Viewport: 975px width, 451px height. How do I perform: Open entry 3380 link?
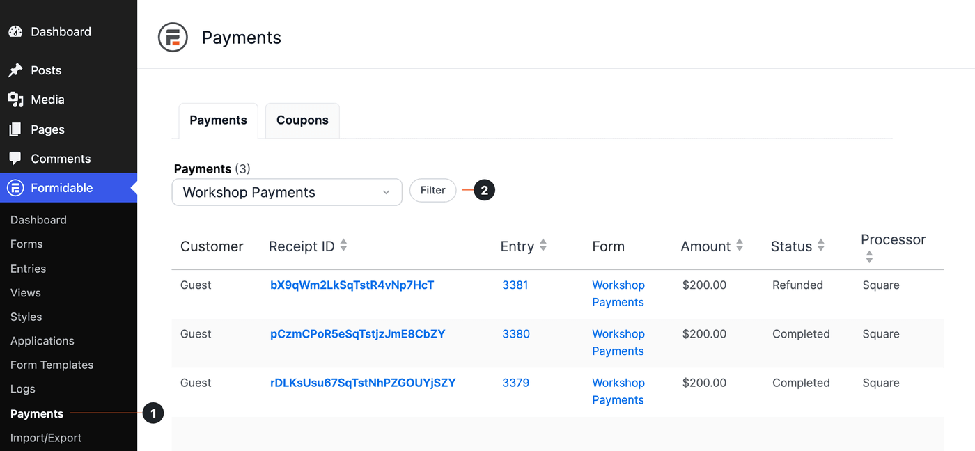tap(516, 334)
